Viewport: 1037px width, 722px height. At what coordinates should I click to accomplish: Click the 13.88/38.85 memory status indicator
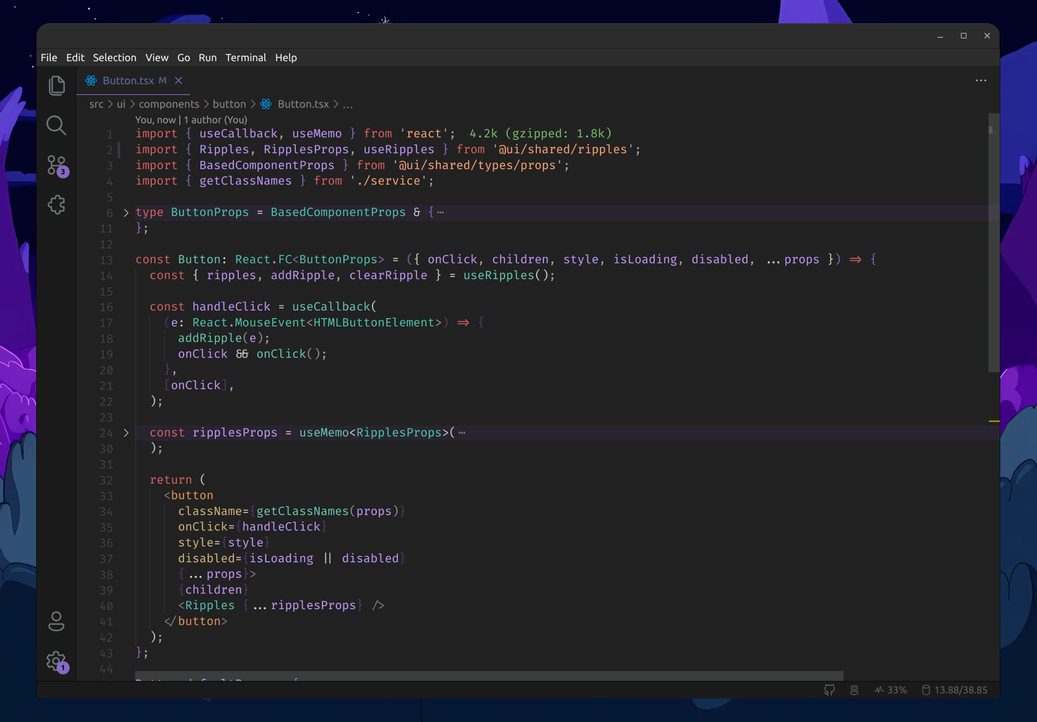click(954, 690)
